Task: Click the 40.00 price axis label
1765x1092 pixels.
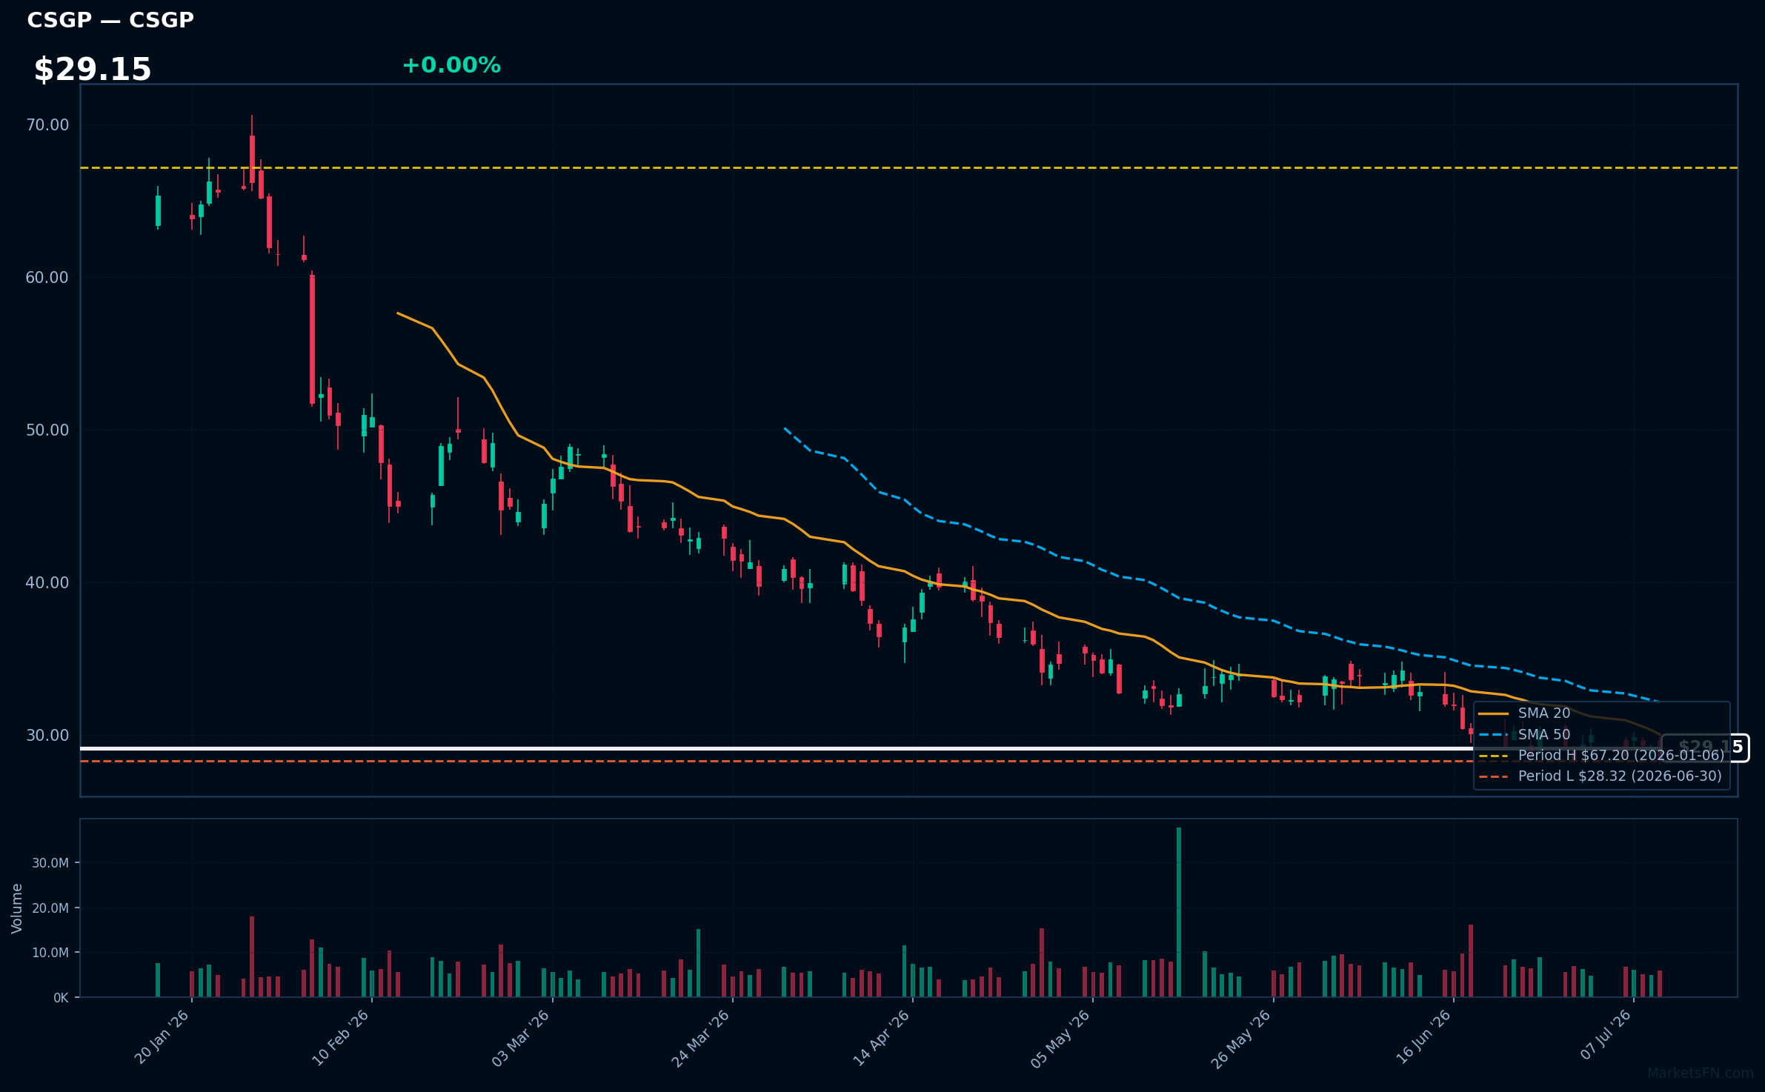Action: 47,582
